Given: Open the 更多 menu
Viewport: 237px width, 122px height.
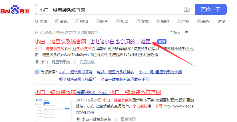Looking at the screenshot, I should coord(221,21).
